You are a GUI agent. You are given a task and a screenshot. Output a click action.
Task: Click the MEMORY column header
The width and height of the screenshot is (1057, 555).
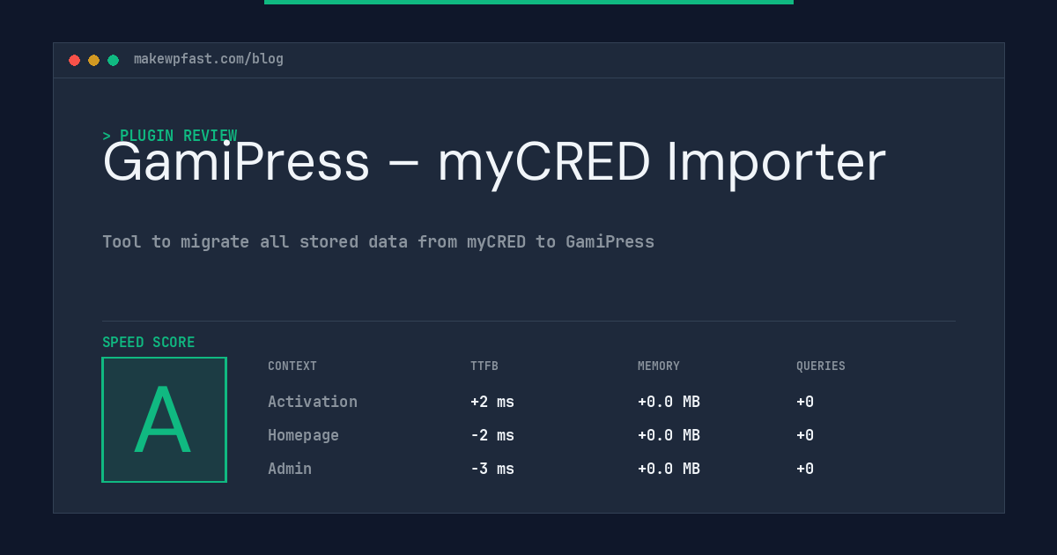[x=659, y=366]
